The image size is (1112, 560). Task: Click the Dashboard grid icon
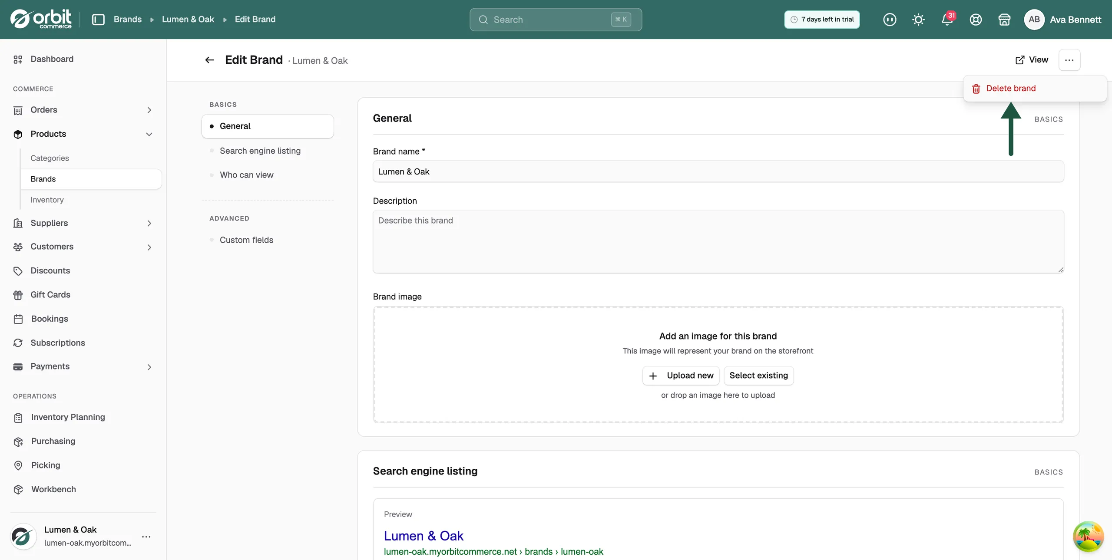click(x=18, y=59)
